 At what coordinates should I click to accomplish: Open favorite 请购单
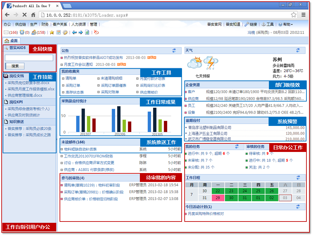pos(71,78)
